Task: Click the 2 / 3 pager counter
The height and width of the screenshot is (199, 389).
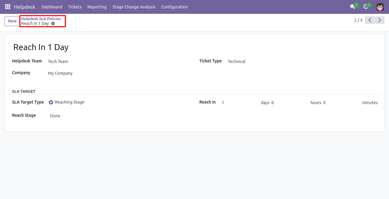Action: click(358, 20)
